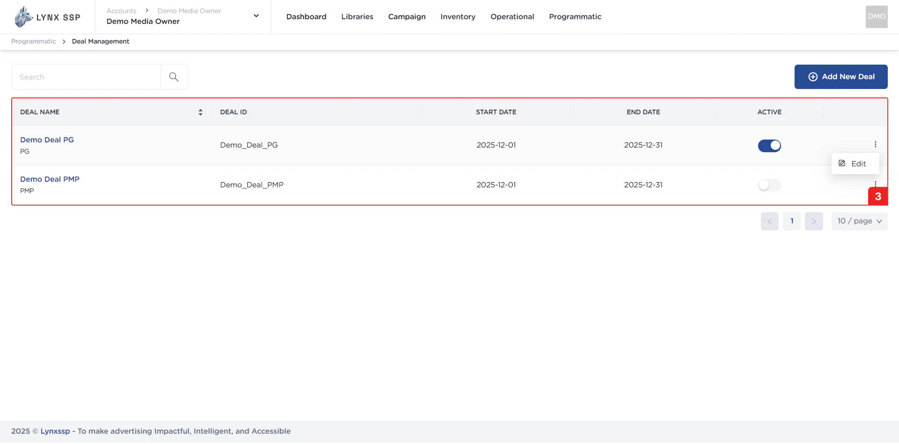Click the Deal ID column header
Screen dimensions: 899x444
point(234,112)
